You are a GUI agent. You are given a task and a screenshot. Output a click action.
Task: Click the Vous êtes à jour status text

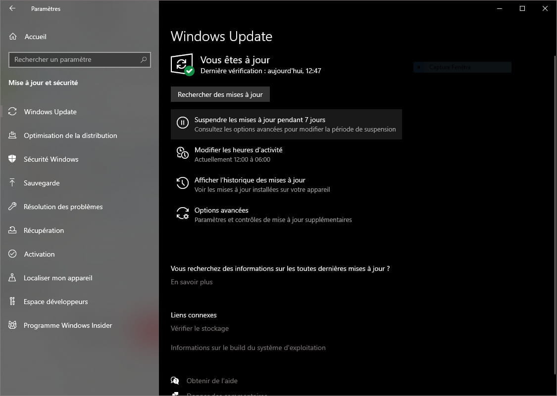235,60
